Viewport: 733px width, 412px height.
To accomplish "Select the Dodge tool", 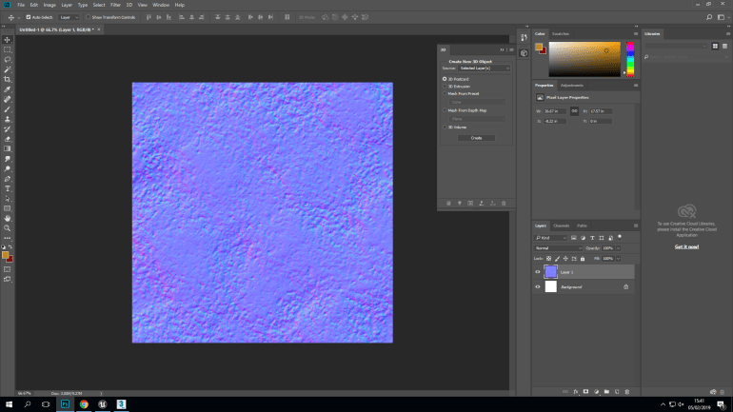I will click(x=7, y=168).
